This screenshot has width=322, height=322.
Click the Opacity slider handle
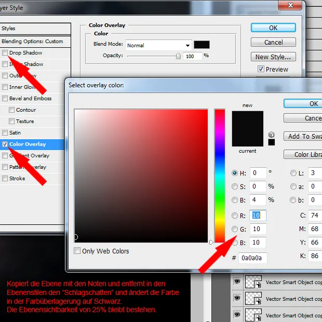(x=178, y=56)
